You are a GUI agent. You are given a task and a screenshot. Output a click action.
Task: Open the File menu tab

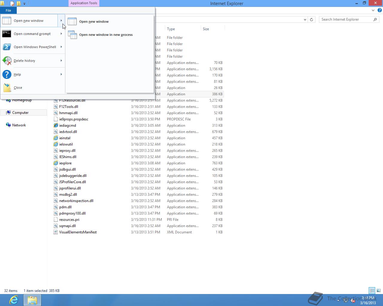[8, 10]
